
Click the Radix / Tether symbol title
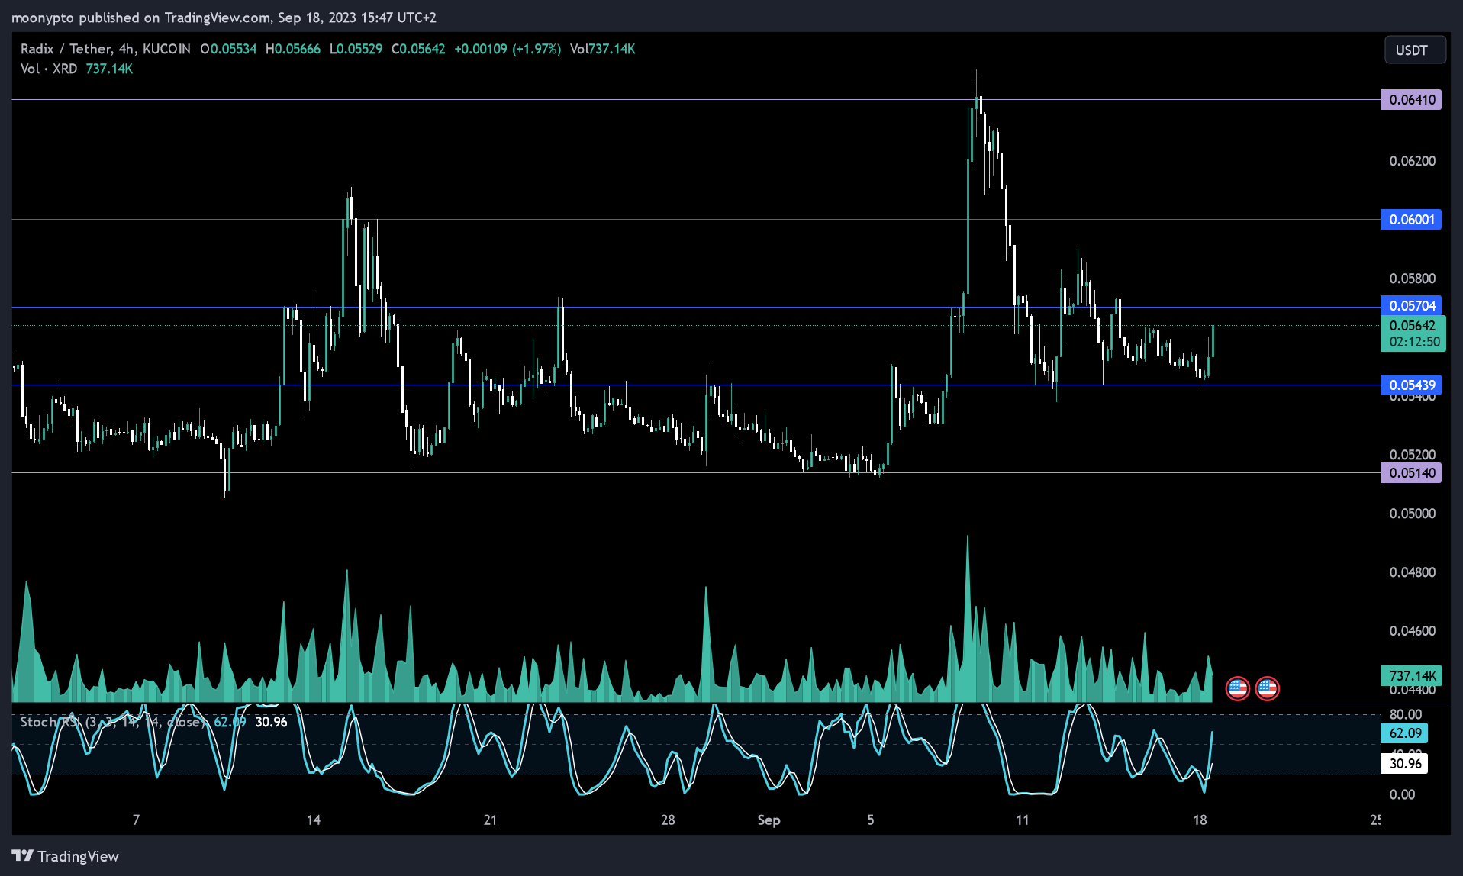[x=105, y=49]
